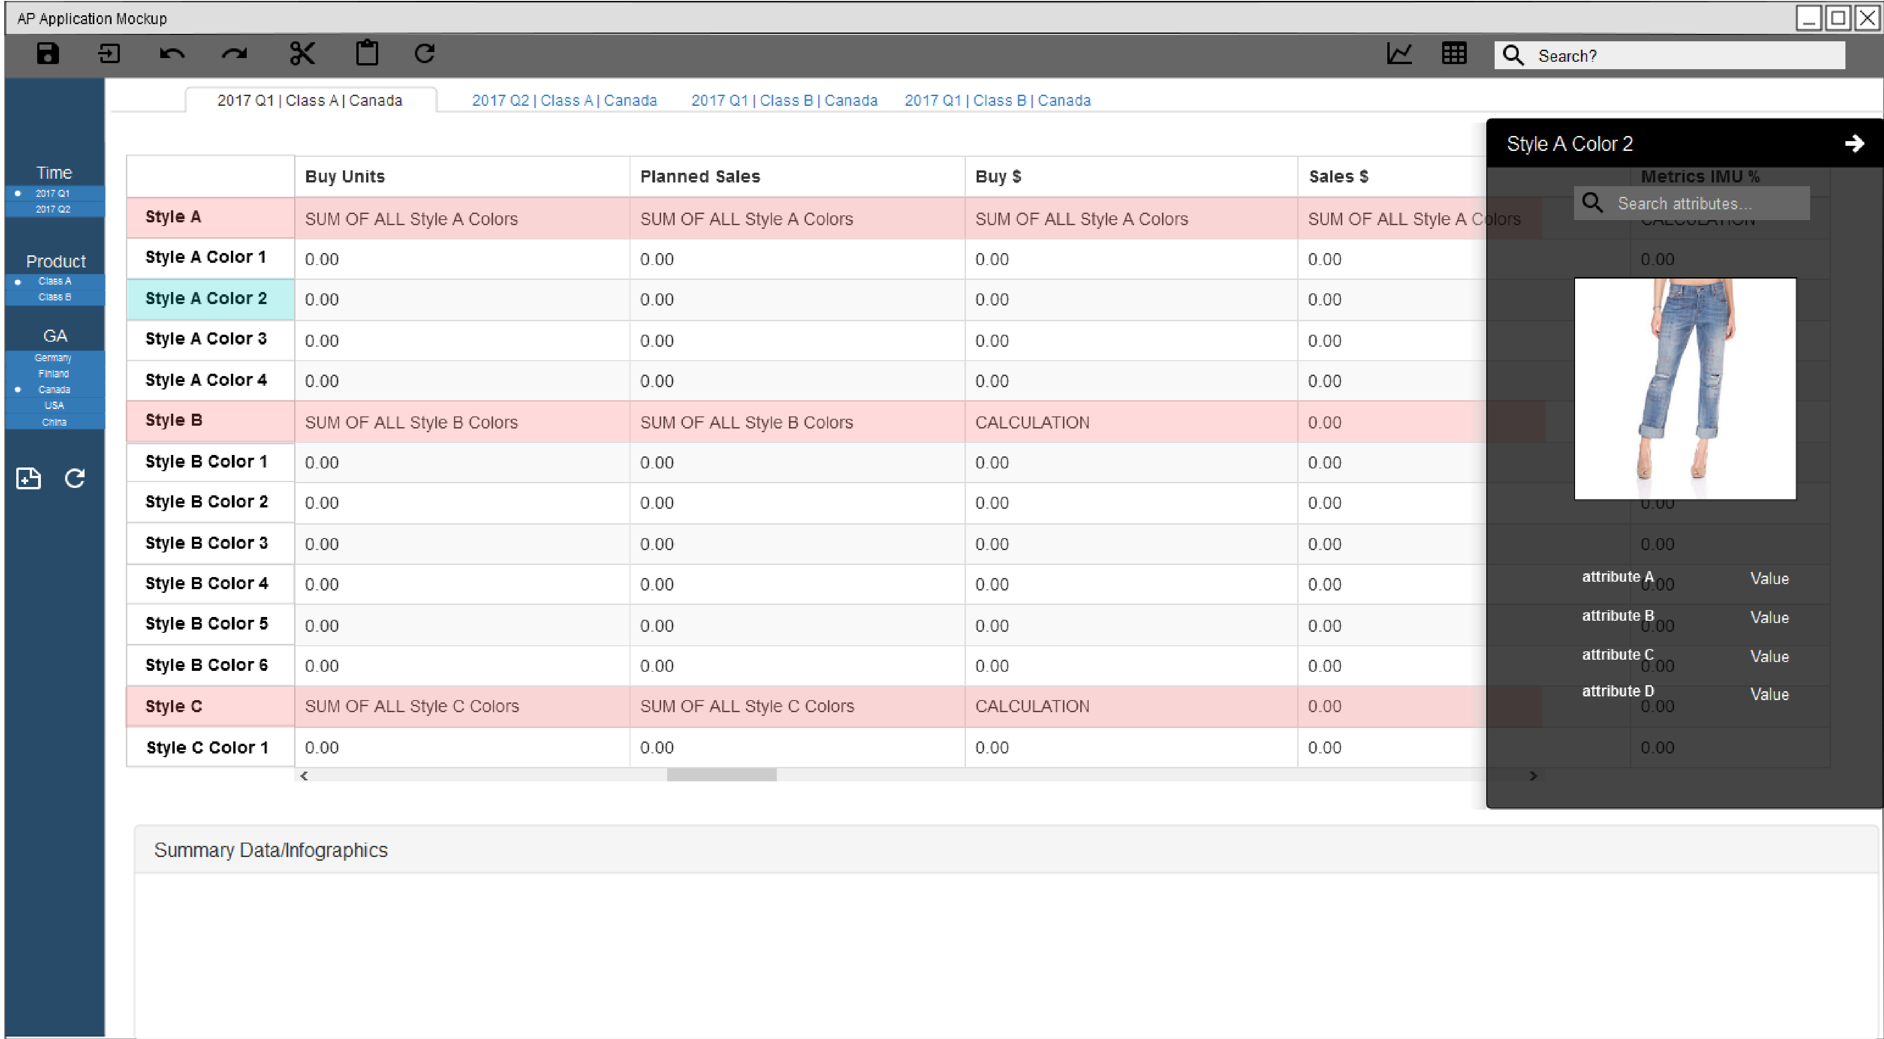Screen dimensions: 1884x1039
Task: Select Class B under Product
Action: point(55,298)
